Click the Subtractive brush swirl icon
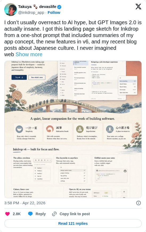Viewport: 146px width, 232px height. [x=50, y=129]
